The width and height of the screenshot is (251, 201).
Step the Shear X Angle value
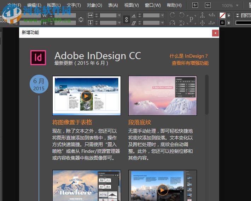[140, 23]
